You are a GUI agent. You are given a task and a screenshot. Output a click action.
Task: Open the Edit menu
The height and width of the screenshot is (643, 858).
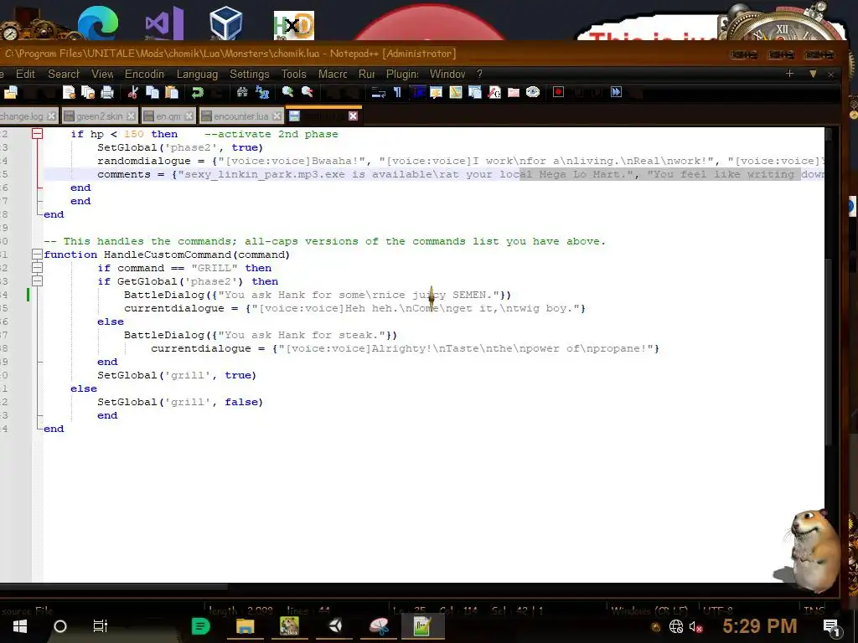[x=25, y=74]
